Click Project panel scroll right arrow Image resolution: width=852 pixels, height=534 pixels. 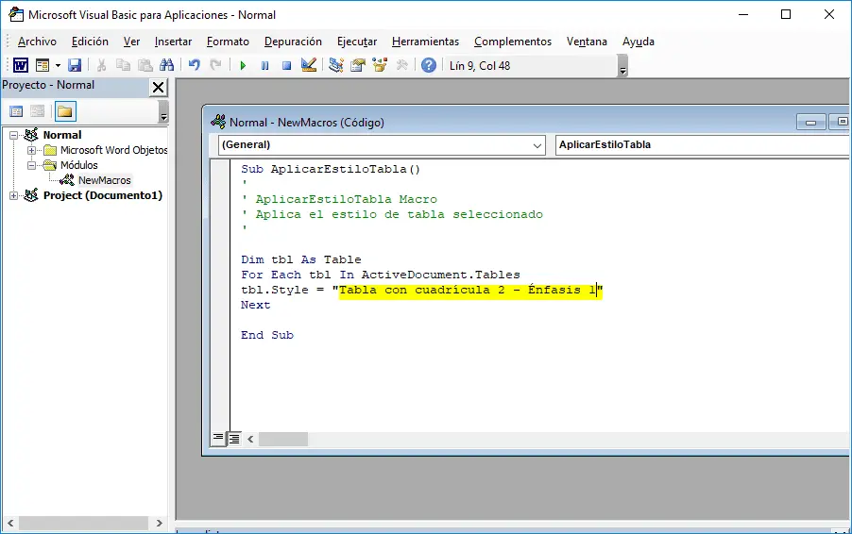pyautogui.click(x=159, y=523)
